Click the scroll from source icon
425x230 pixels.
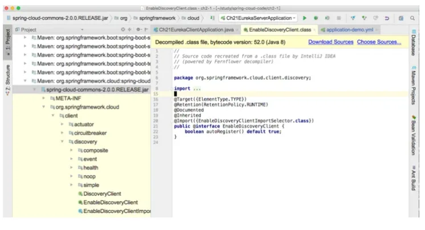[123, 30]
